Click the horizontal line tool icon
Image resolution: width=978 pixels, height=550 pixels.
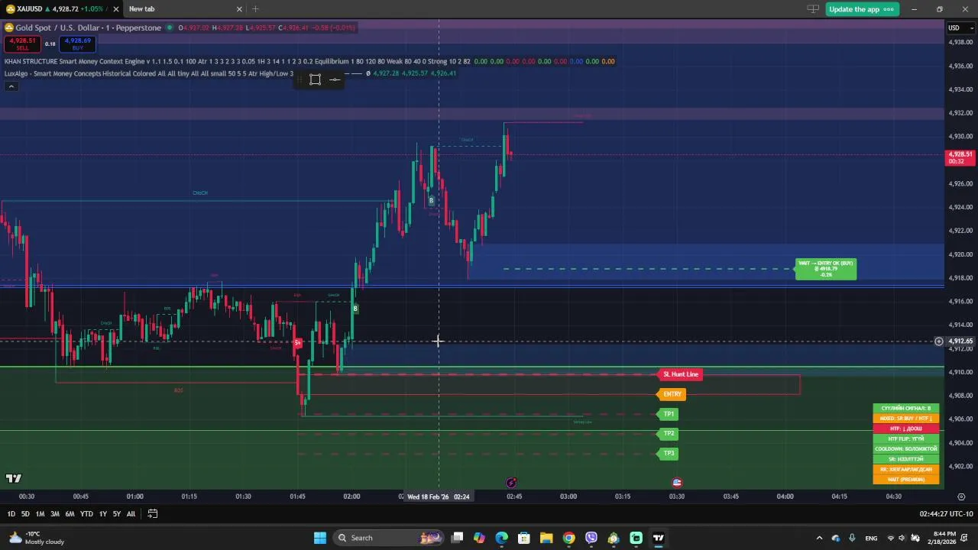(335, 79)
